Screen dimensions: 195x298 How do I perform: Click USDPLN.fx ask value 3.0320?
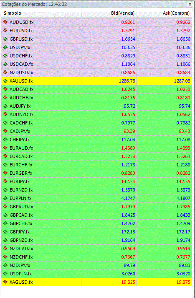183,274
